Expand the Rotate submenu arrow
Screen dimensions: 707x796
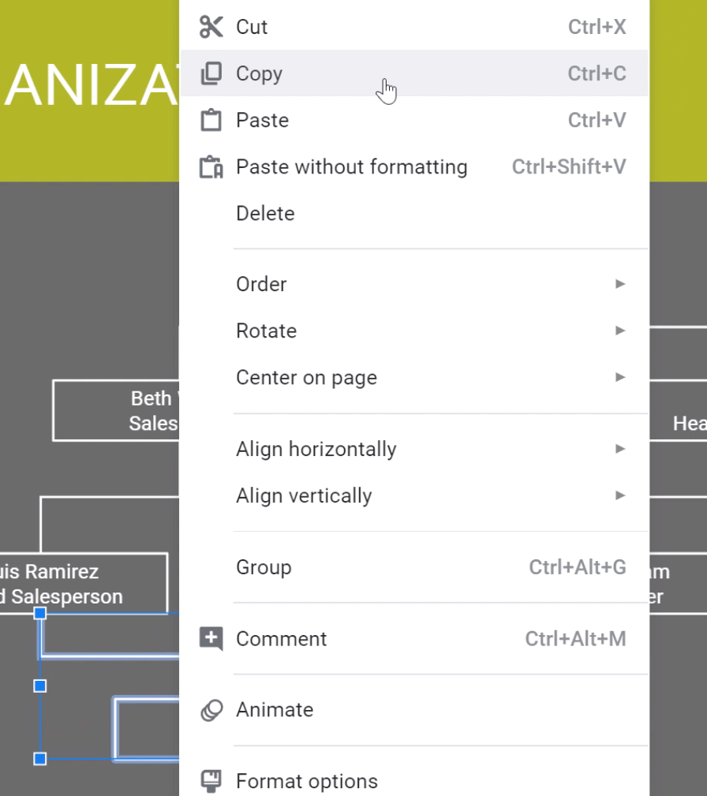pyautogui.click(x=619, y=330)
